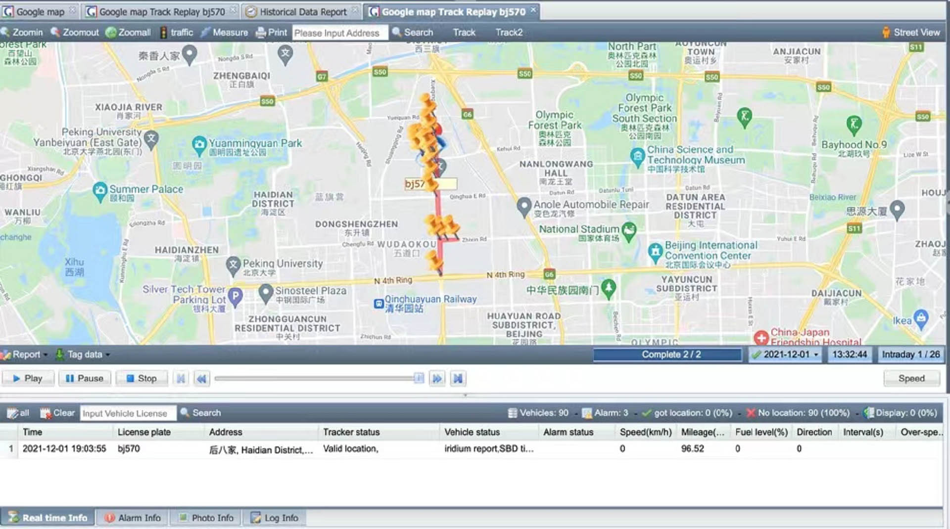The height and width of the screenshot is (529, 950).
Task: Step back one track point
Action: [x=201, y=379]
